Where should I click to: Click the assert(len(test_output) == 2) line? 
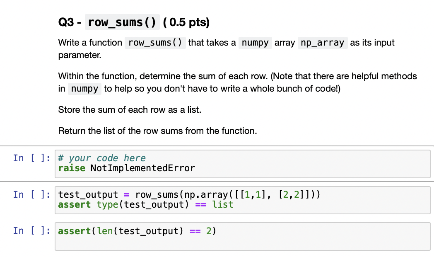(137, 231)
